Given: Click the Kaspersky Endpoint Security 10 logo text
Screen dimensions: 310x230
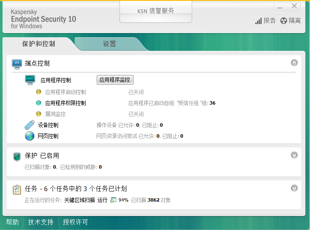Looking at the screenshot, I should click(43, 19).
